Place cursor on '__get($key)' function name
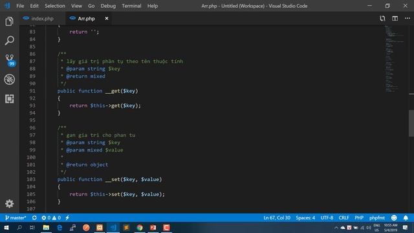The height and width of the screenshot is (233, 414). pos(122,91)
